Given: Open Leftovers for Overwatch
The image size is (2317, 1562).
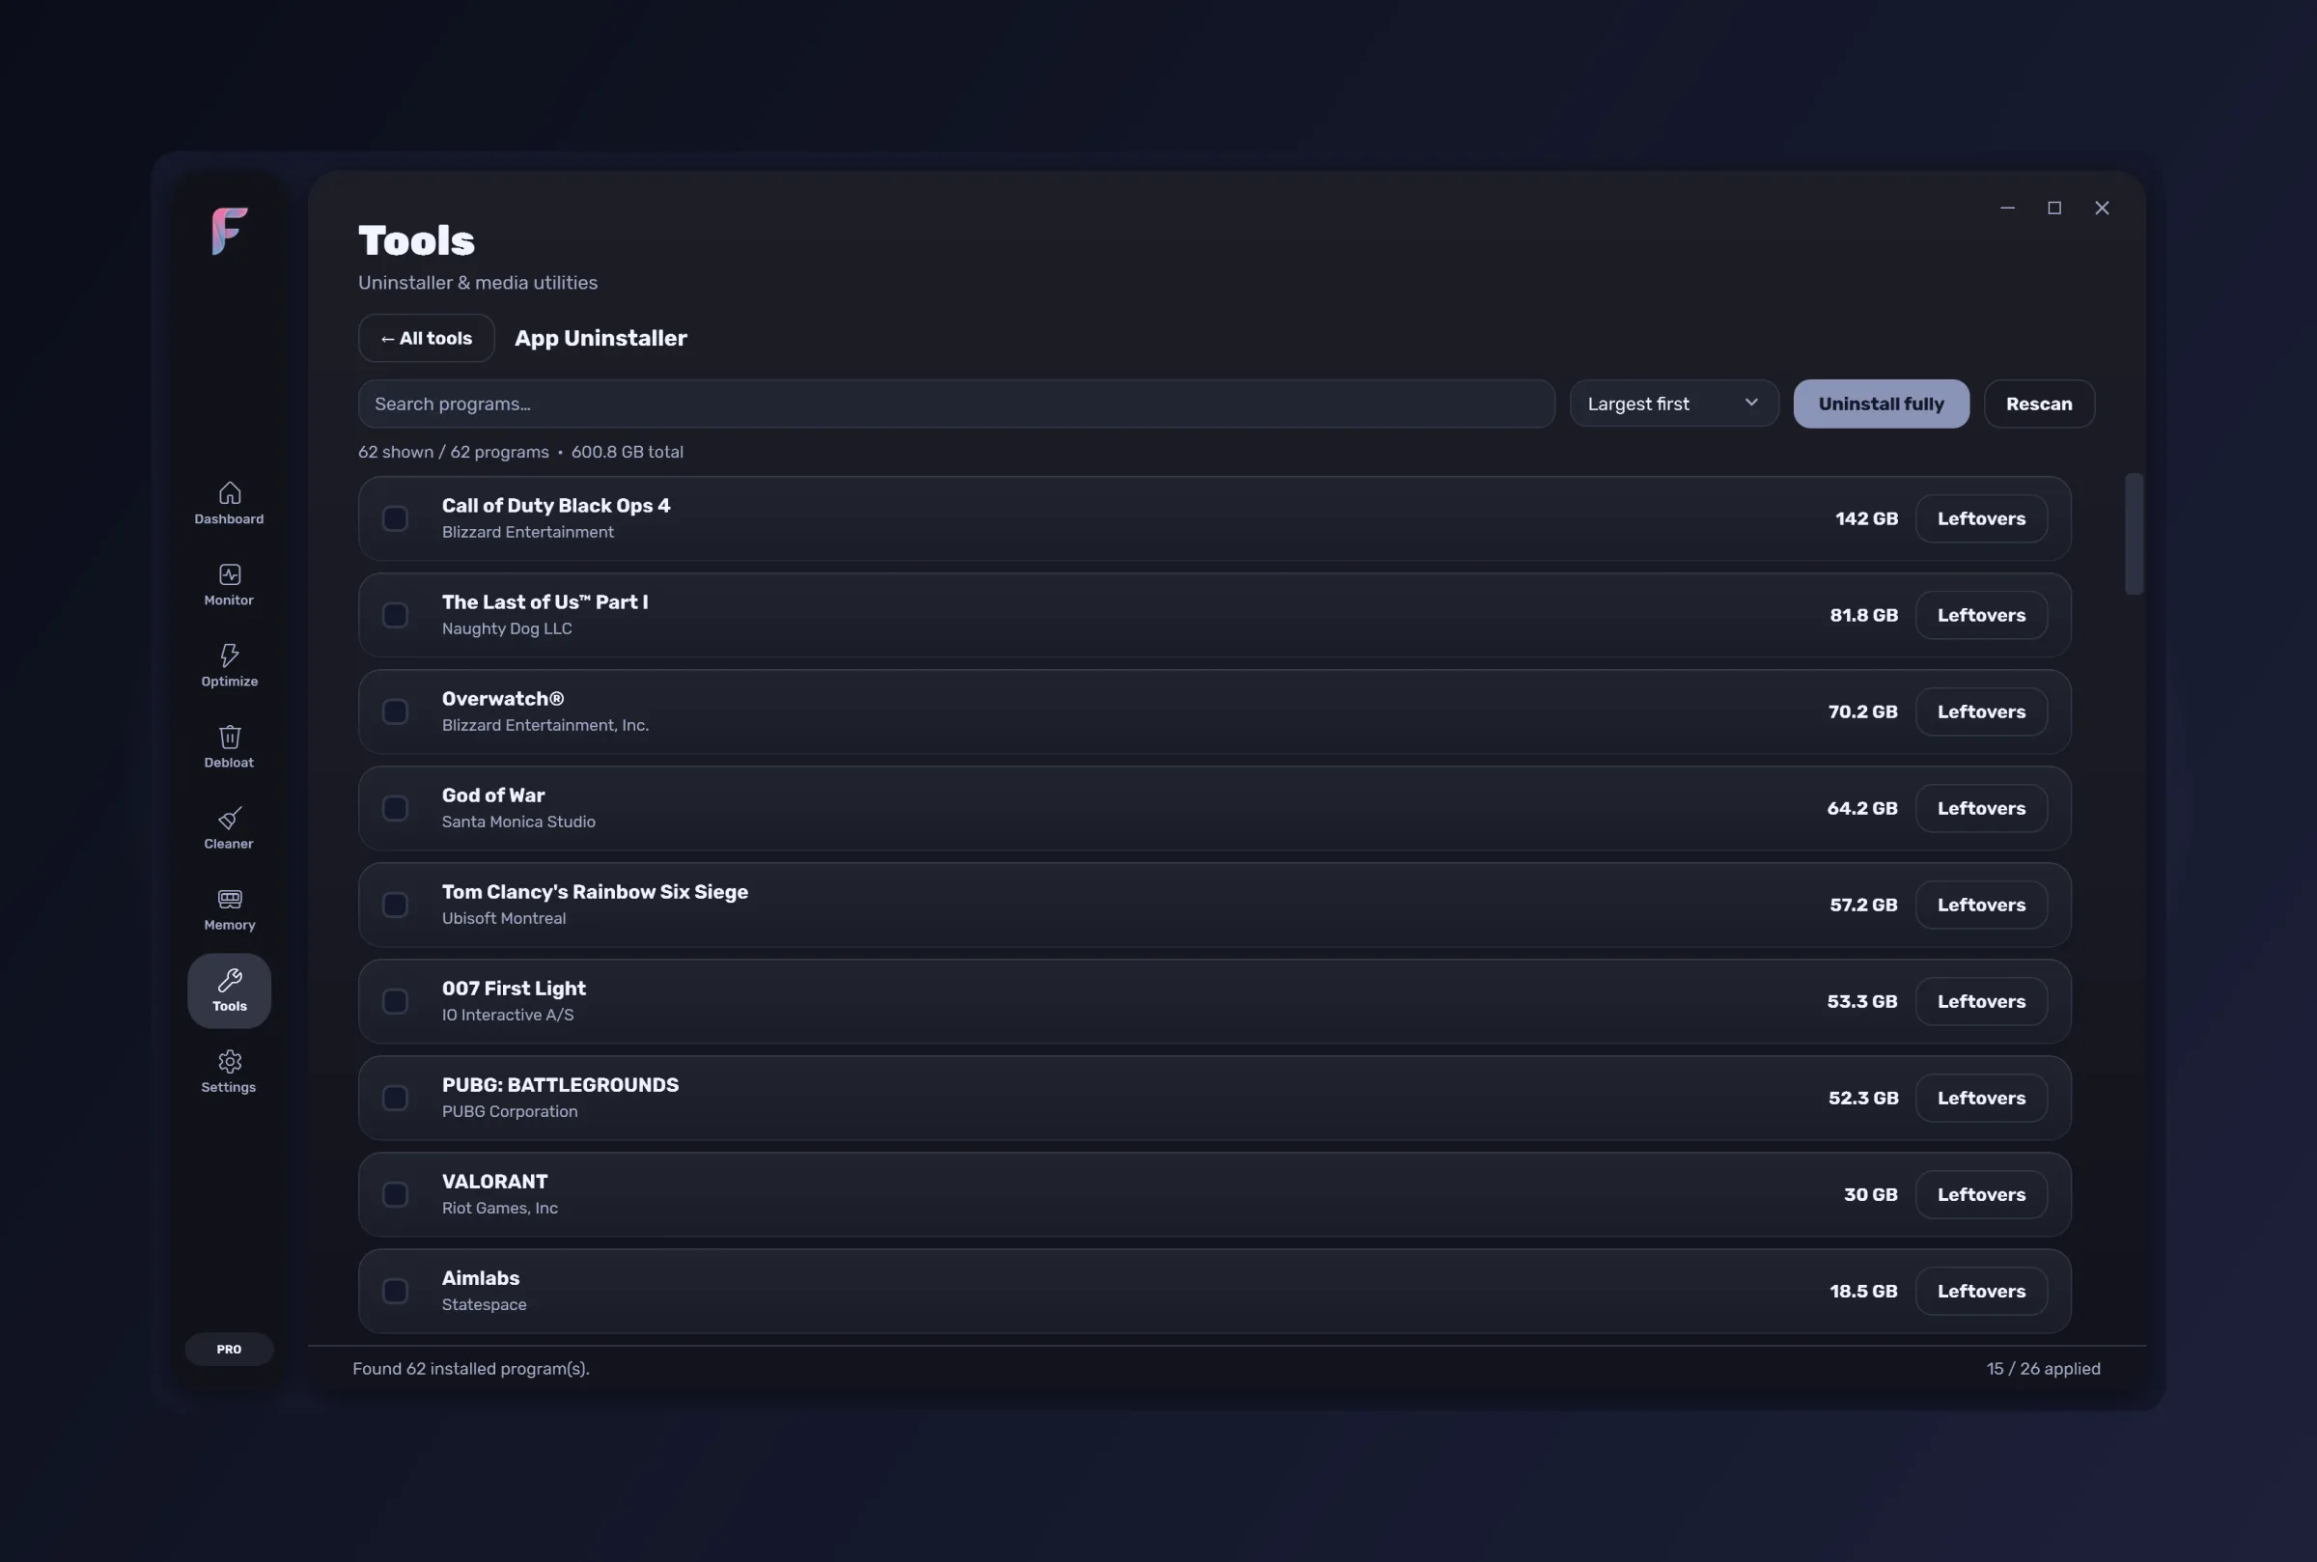Looking at the screenshot, I should click(x=1981, y=711).
